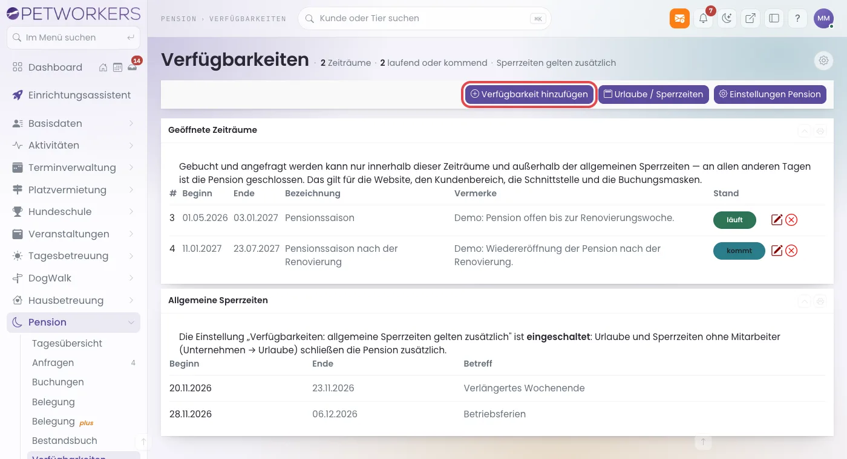The width and height of the screenshot is (847, 459).
Task: Open Urlaube / Sperrzeiten
Action: point(653,94)
